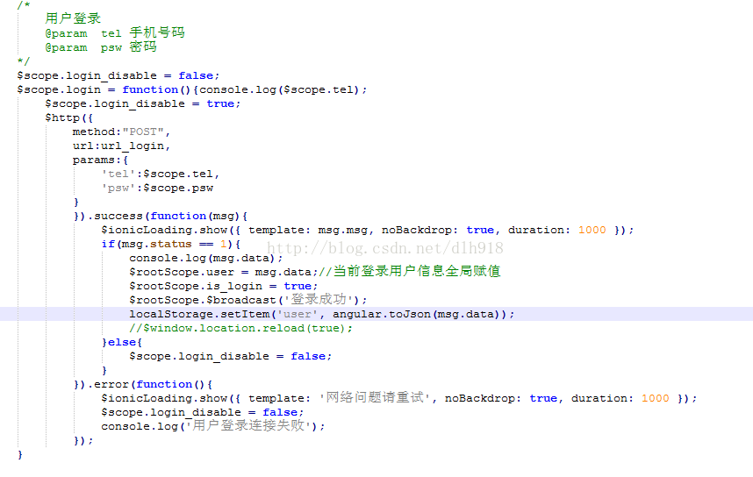Click "$rootScope.$broadcast('登录成功');" line

point(248,300)
